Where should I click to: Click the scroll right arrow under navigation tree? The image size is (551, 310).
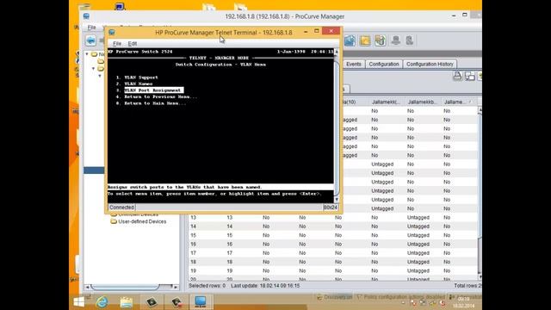pyautogui.click(x=176, y=287)
